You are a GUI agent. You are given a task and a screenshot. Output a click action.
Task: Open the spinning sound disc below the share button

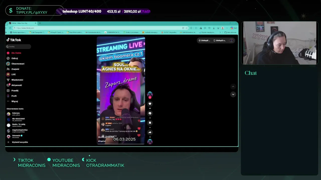(150, 141)
